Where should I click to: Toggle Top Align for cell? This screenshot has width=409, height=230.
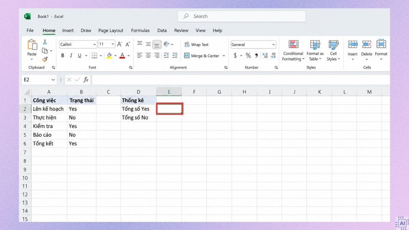pos(140,44)
